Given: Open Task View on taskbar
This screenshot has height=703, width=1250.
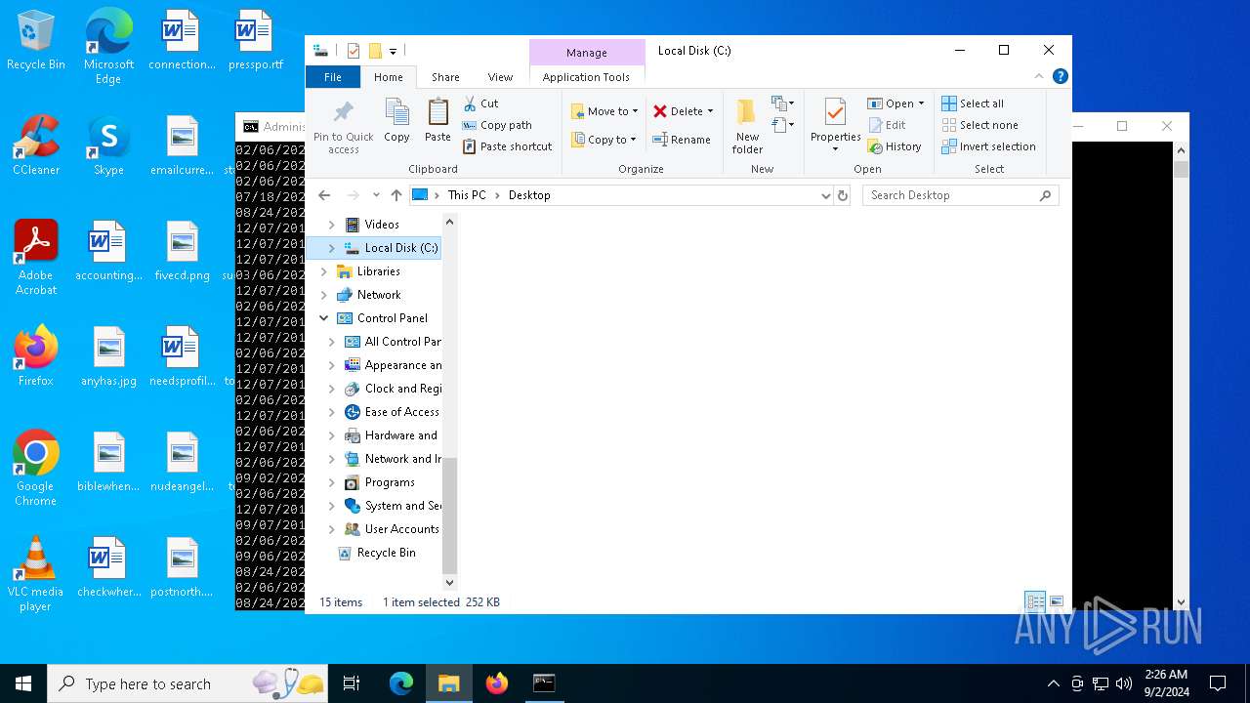Looking at the screenshot, I should click(x=352, y=683).
